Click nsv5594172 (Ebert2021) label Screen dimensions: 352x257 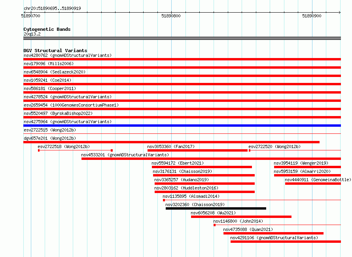click(178, 163)
